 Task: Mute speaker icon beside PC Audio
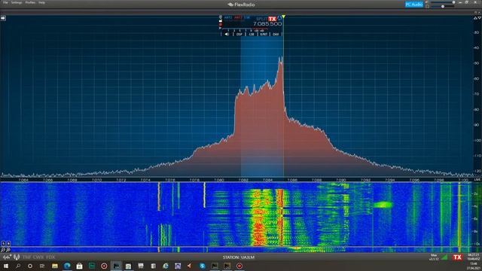point(427,2)
